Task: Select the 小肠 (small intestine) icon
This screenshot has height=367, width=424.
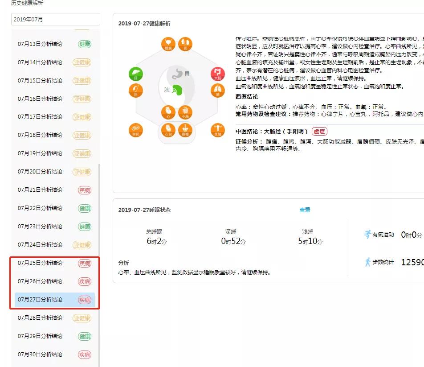Action: [185, 112]
